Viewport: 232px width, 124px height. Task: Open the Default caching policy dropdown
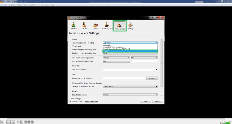coord(130,95)
